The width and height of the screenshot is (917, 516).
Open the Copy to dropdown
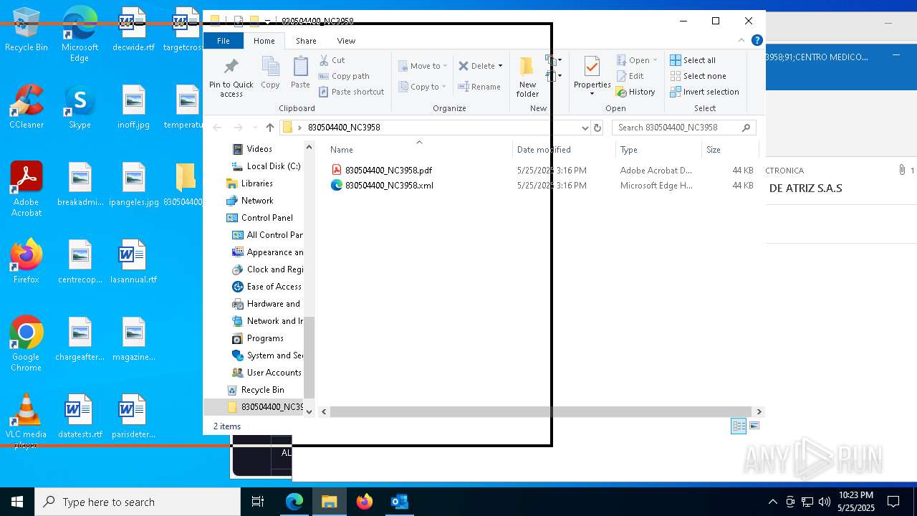[423, 87]
